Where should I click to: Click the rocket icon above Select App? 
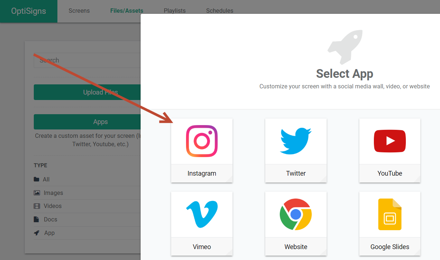345,47
